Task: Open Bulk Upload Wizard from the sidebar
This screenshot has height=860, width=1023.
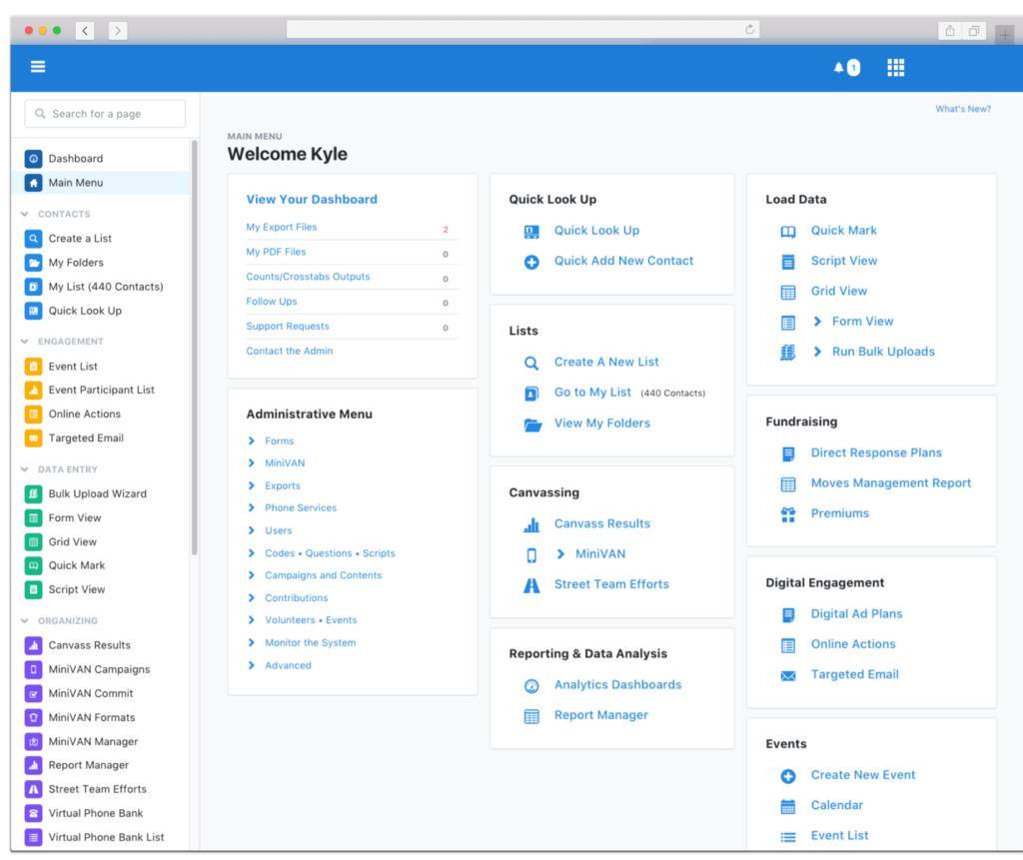Action: [97, 493]
